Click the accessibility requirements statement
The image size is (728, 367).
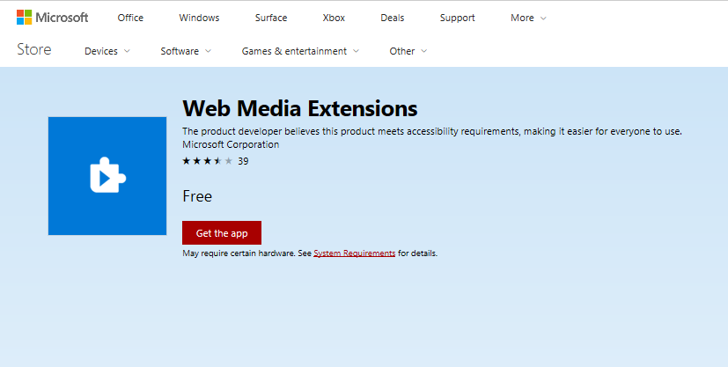[x=432, y=131]
